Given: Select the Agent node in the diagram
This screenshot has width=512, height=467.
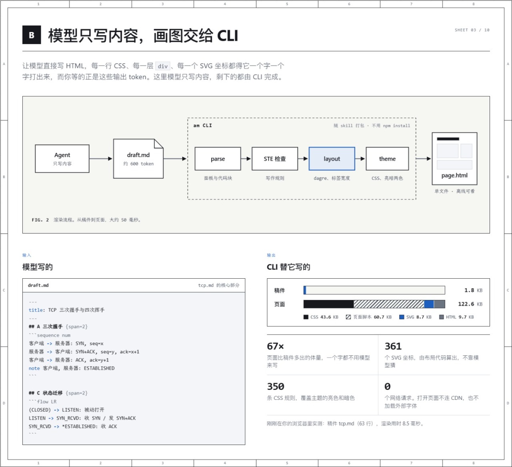Looking at the screenshot, I should coord(62,159).
